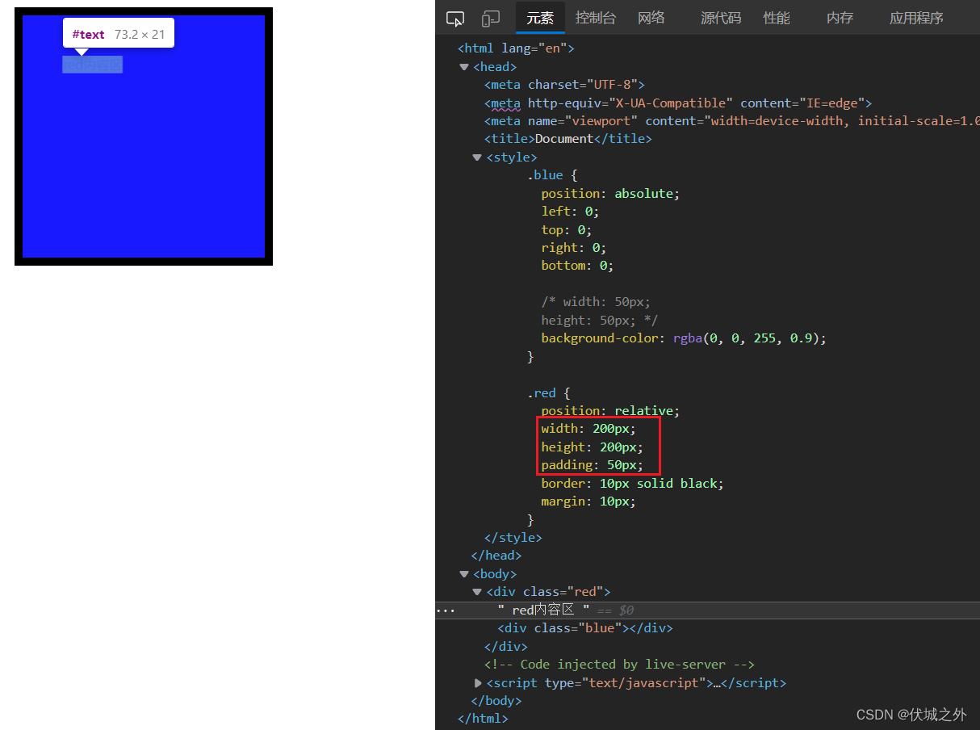
Task: Select the meta name viewport line
Action: point(732,121)
